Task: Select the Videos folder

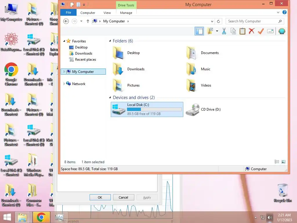Action: click(x=199, y=85)
